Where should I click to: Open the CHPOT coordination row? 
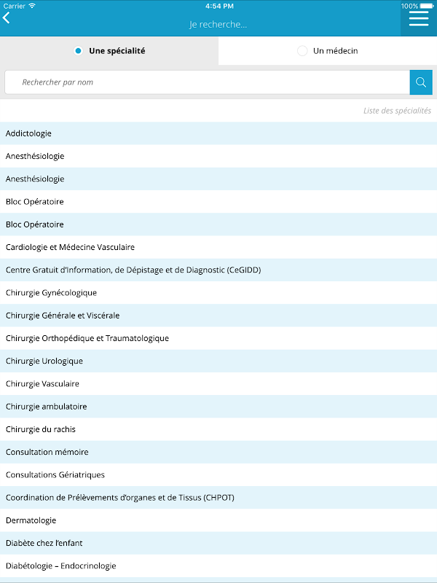(219, 498)
